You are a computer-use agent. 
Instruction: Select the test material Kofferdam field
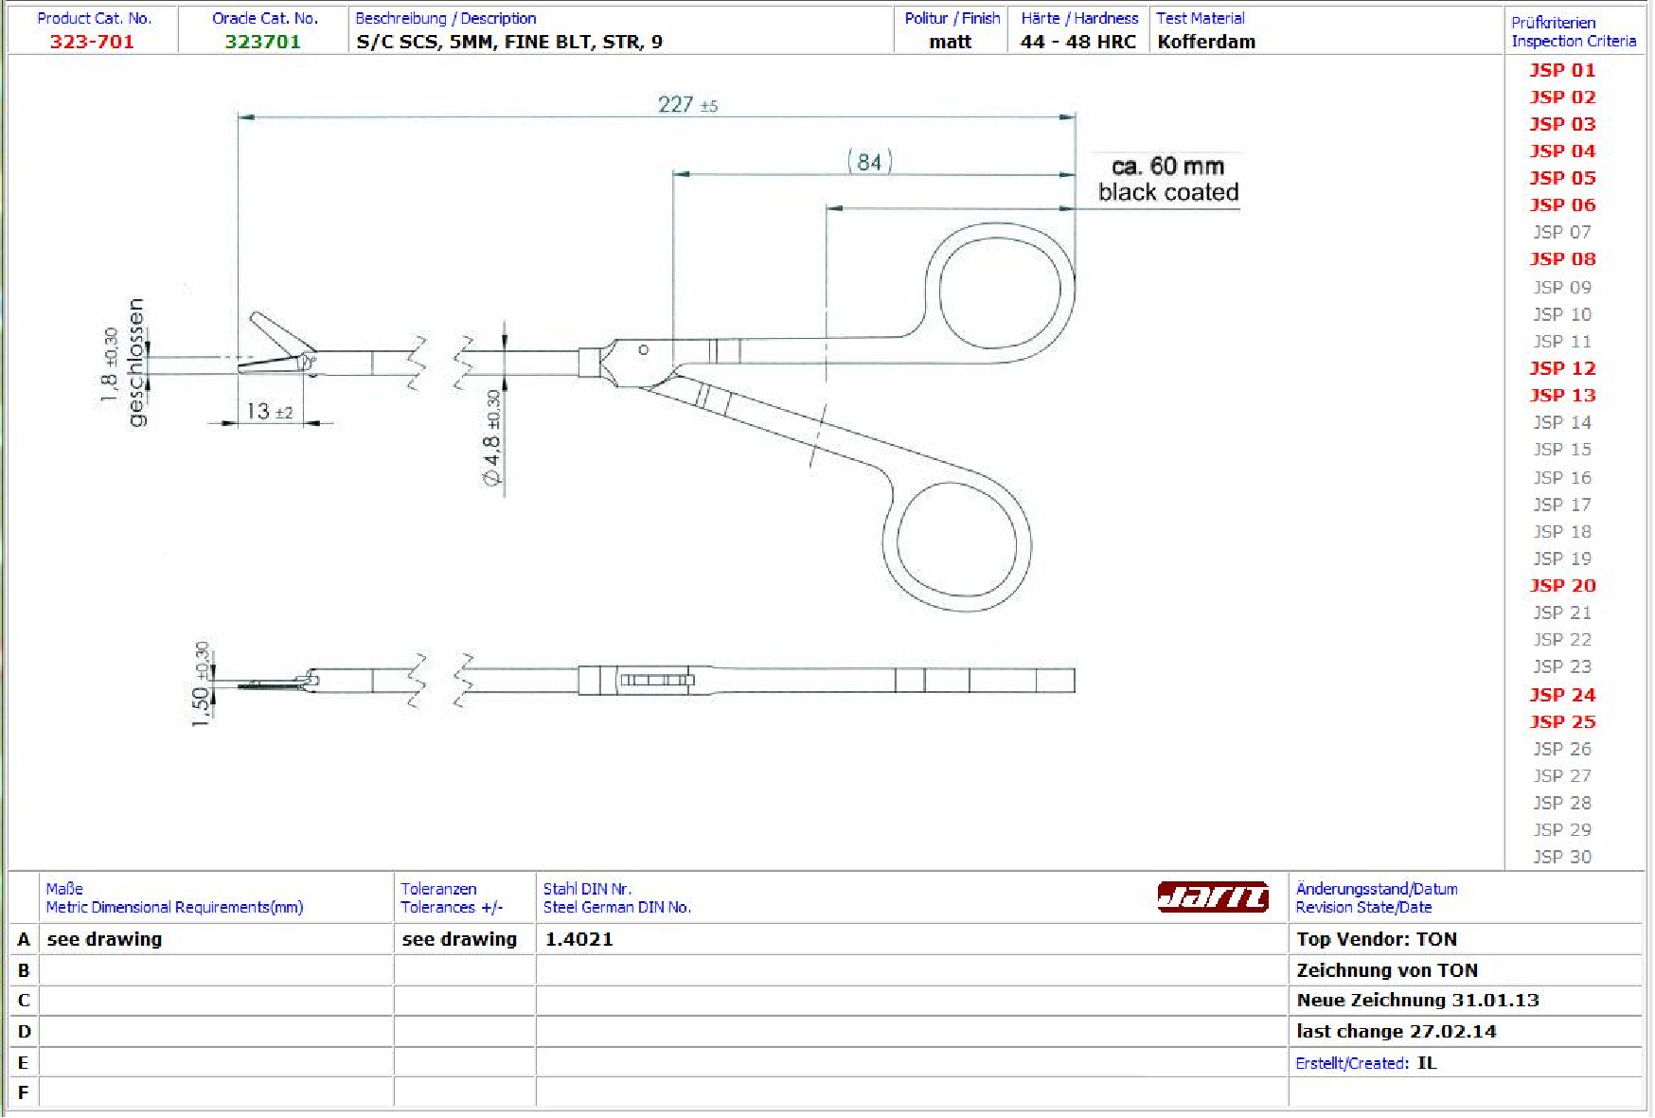pyautogui.click(x=1206, y=42)
